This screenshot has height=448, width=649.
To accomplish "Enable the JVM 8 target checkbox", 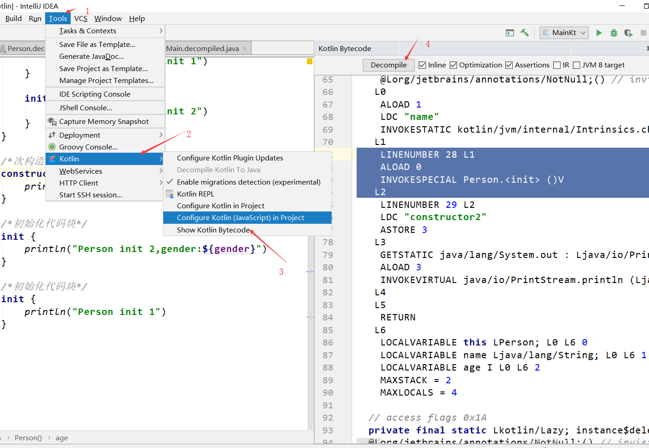I will (x=576, y=65).
